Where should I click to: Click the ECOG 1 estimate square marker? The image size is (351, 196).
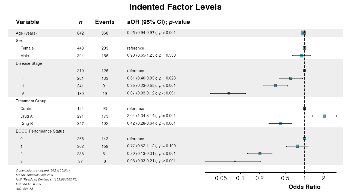pos(297,146)
